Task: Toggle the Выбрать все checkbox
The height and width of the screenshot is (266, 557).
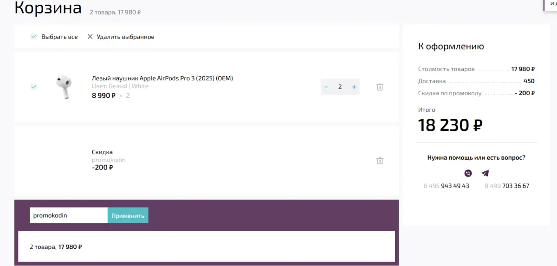Action: [33, 37]
